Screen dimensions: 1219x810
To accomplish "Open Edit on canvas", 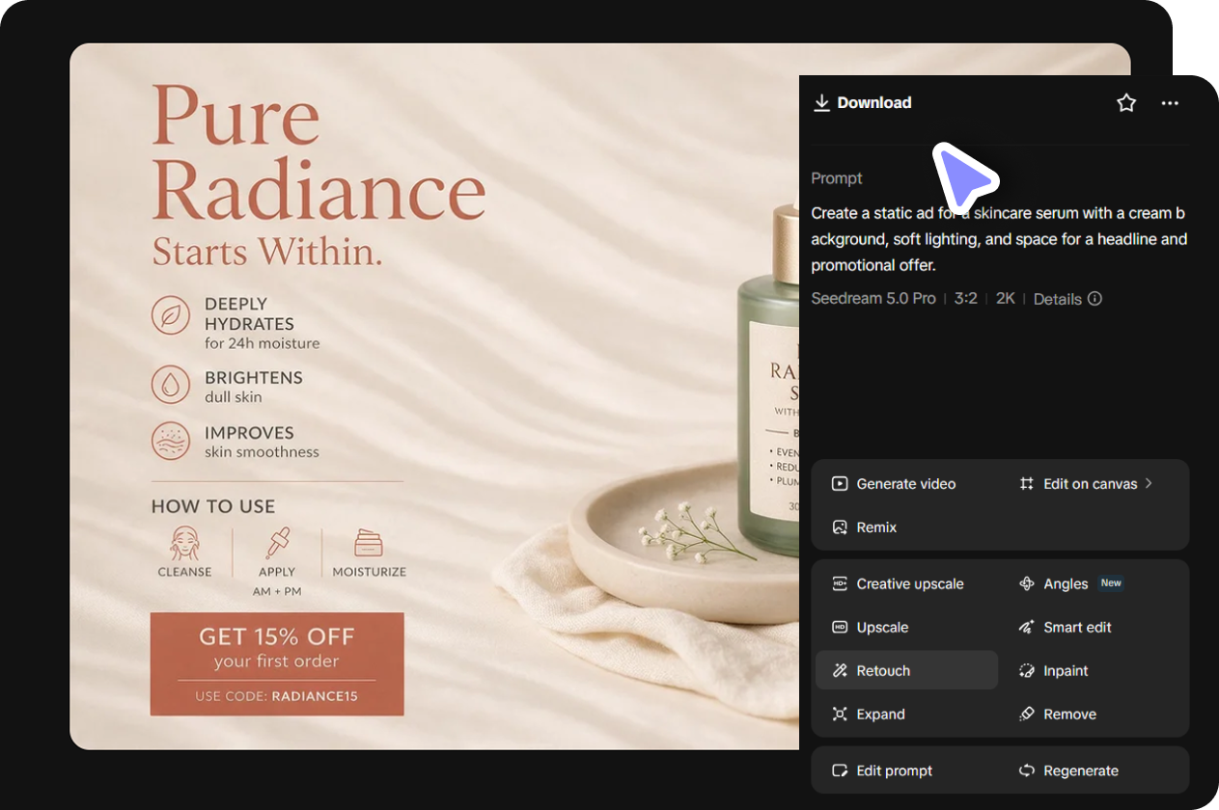I will (1087, 484).
